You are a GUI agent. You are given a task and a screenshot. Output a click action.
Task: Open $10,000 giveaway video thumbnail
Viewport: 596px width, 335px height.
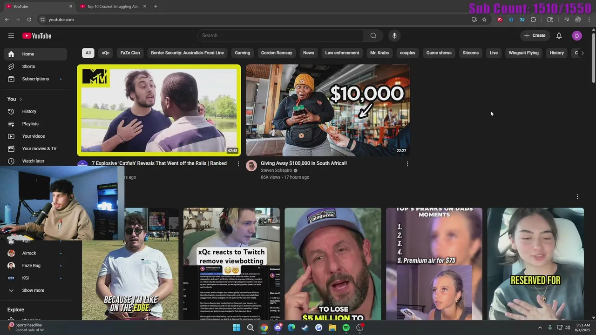tap(328, 110)
